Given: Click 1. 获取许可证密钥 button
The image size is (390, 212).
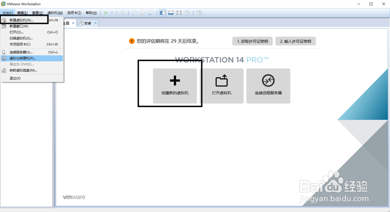Looking at the screenshot, I should pyautogui.click(x=252, y=41).
